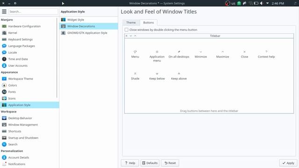Select the Maximize button icon in the palette
This screenshot has height=168, width=299.
[222, 52]
